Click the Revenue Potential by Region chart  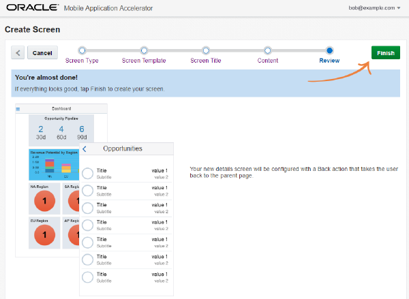(54, 165)
